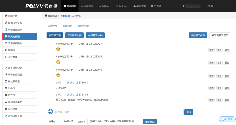The image size is (236, 125).
Task: Open 基本信息设置 pencil icon item
Action: 20,68
